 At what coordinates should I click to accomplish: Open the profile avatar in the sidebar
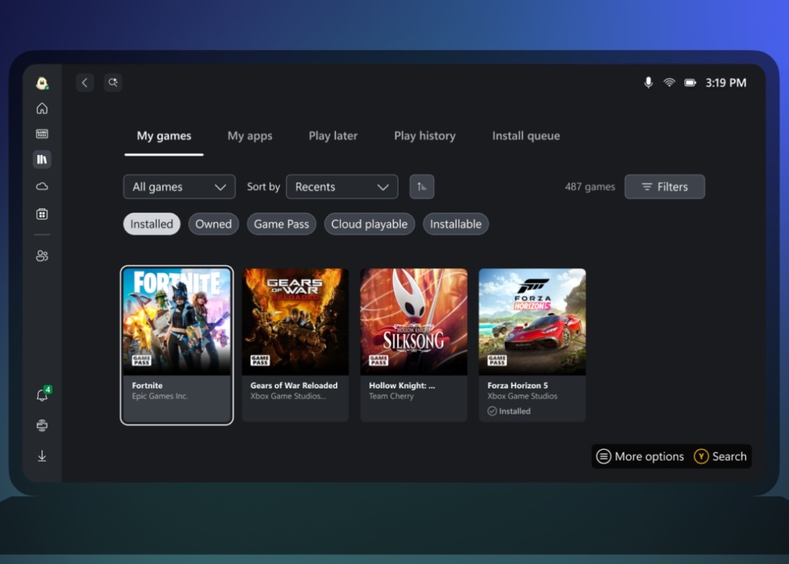pyautogui.click(x=42, y=83)
